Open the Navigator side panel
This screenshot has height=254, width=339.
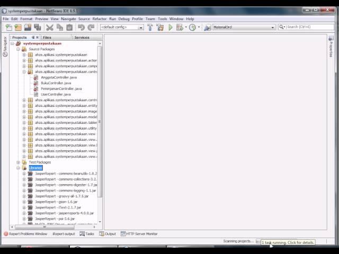coord(5,47)
